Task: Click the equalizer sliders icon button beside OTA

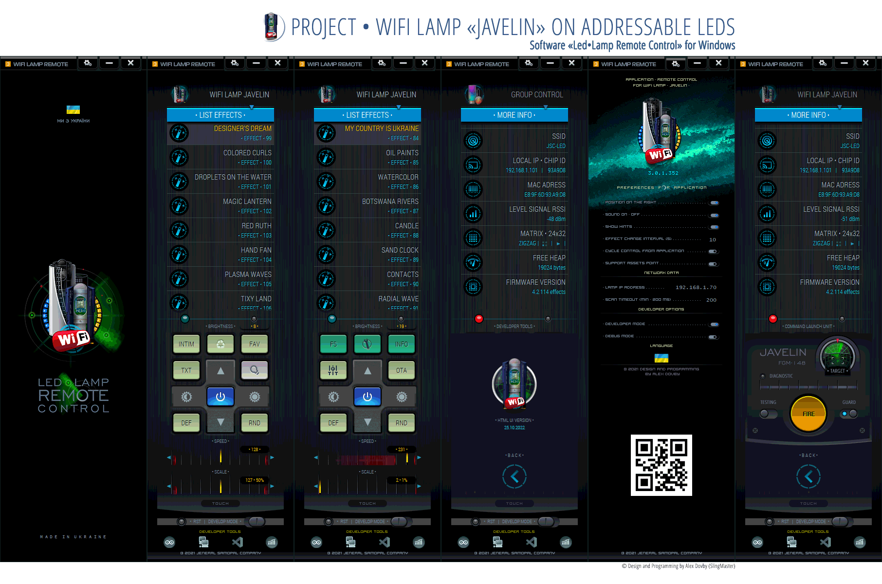Action: tap(333, 370)
